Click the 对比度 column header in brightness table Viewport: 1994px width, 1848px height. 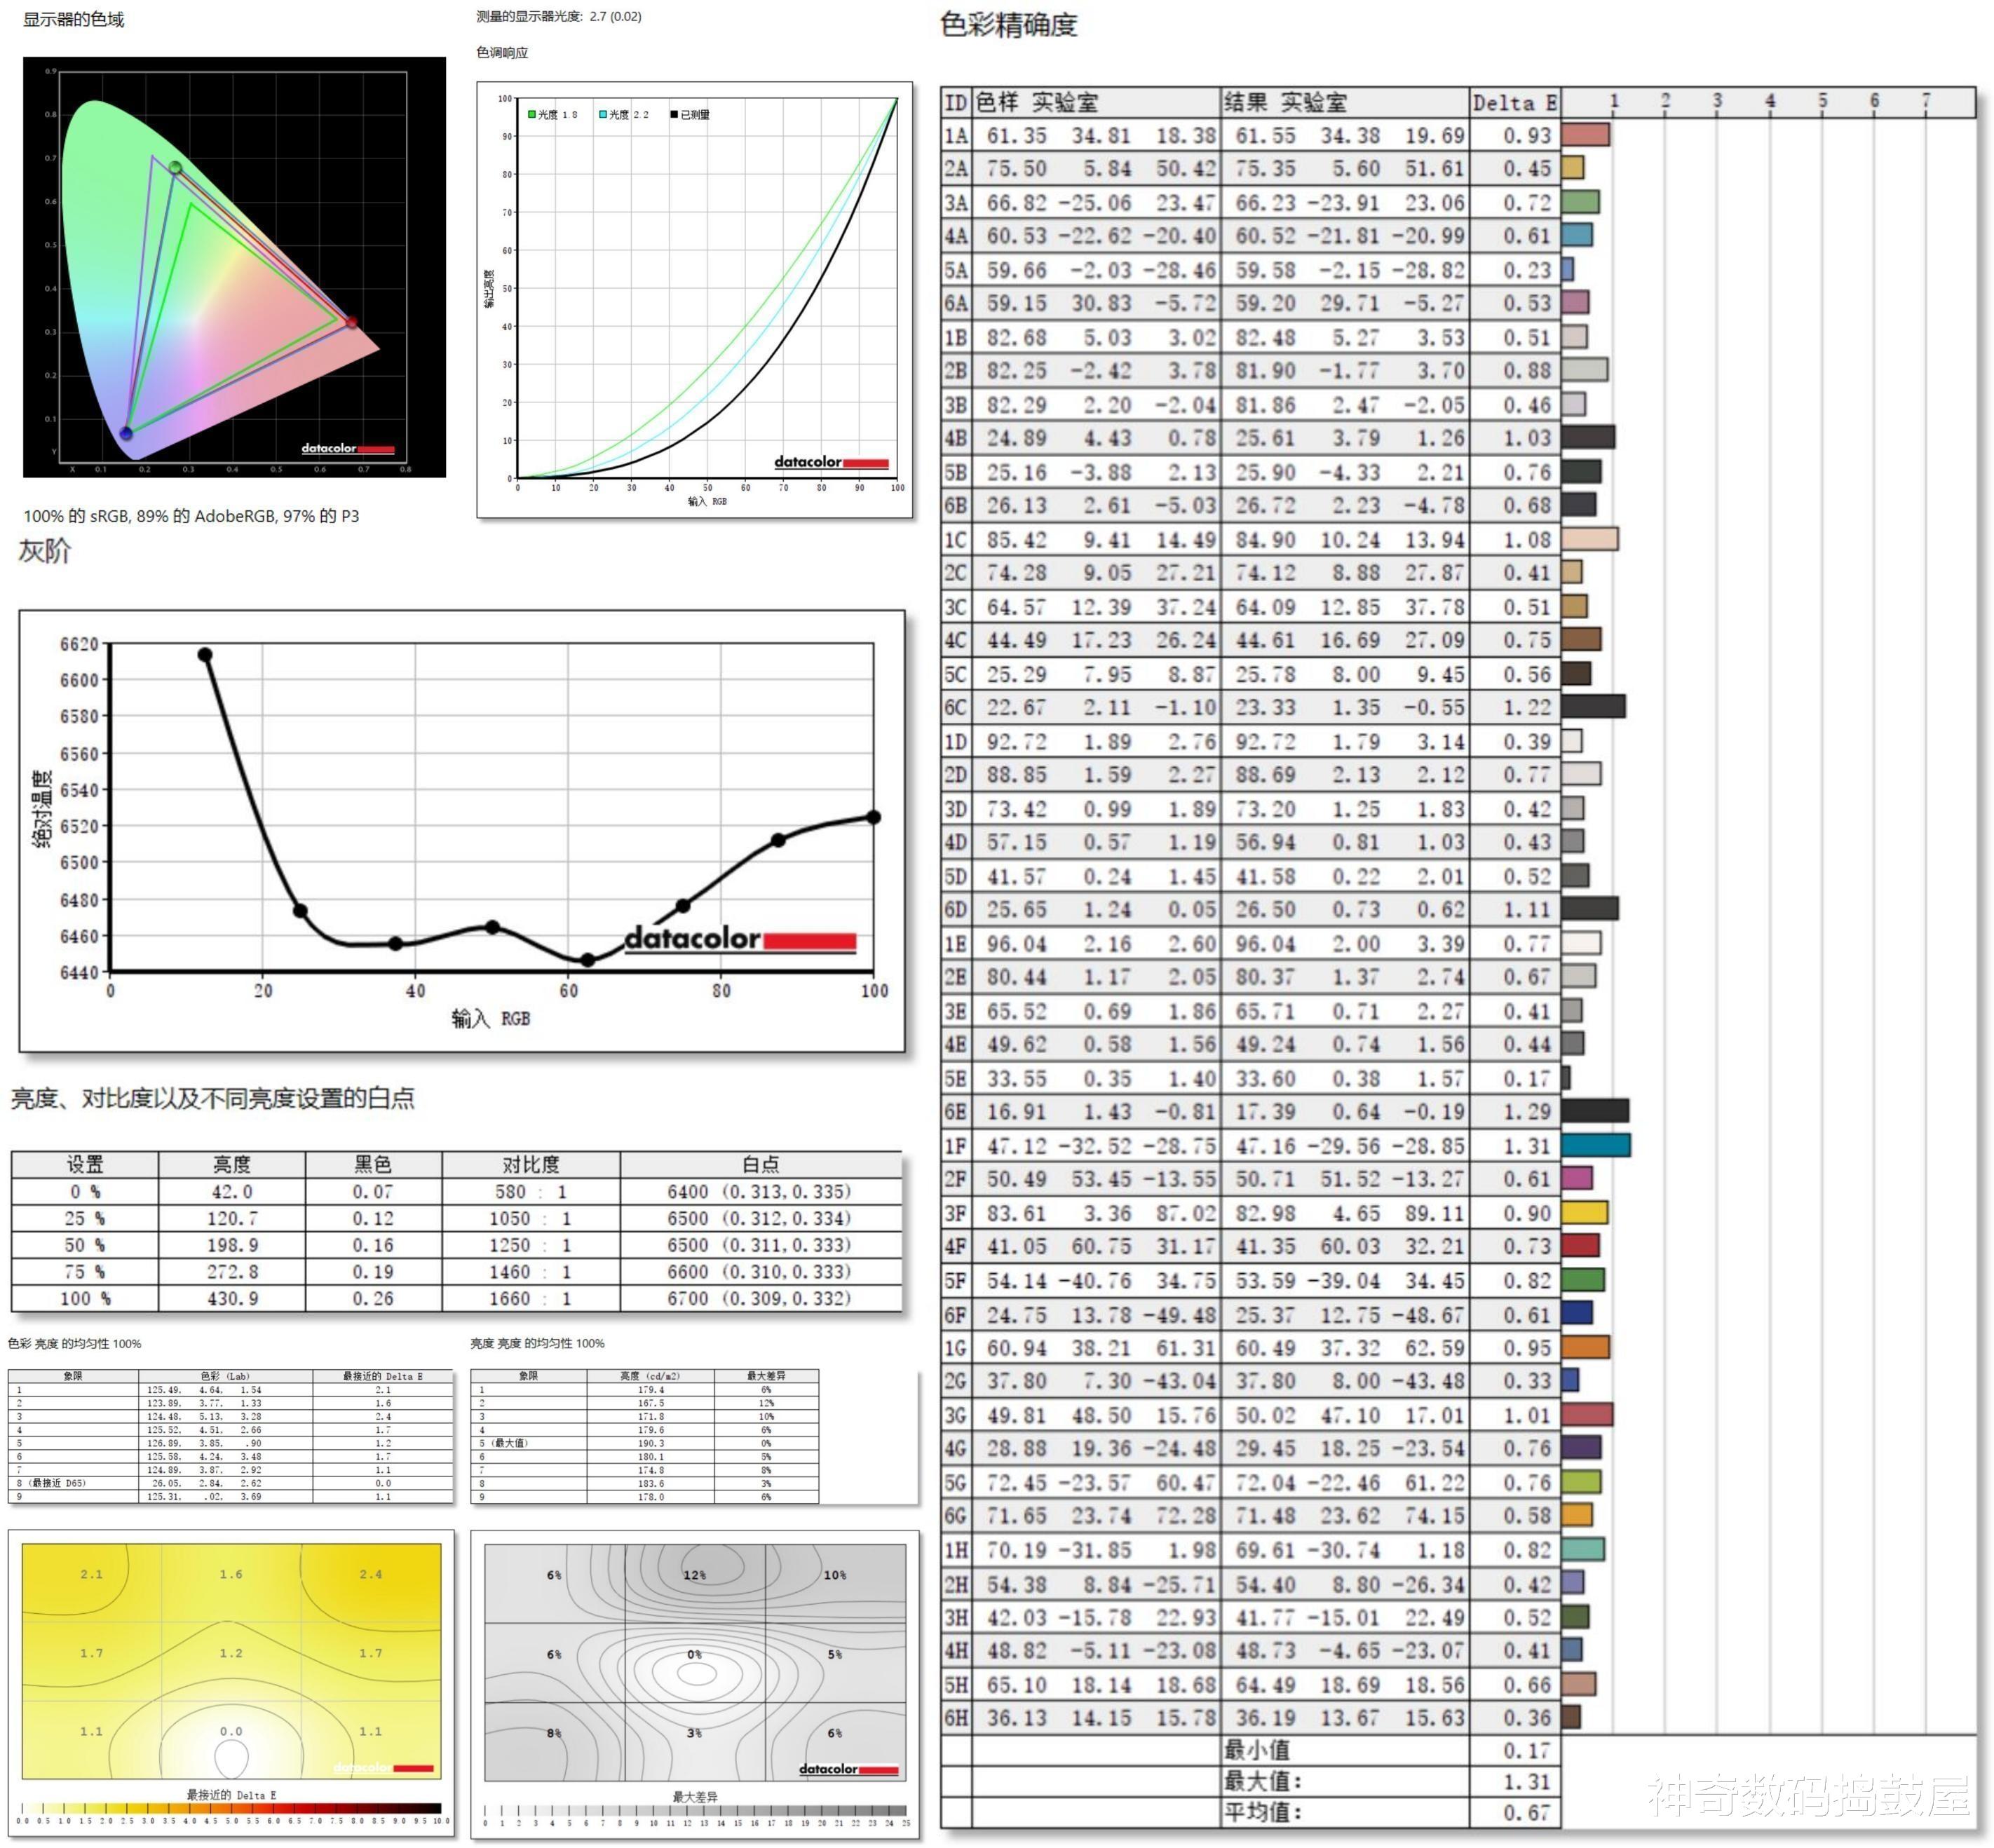[530, 1164]
